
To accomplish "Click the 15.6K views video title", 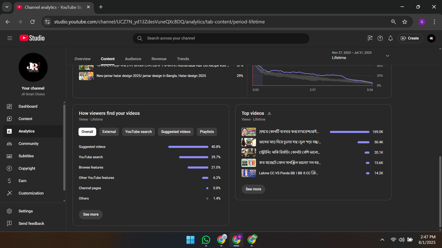I will click(x=290, y=163).
